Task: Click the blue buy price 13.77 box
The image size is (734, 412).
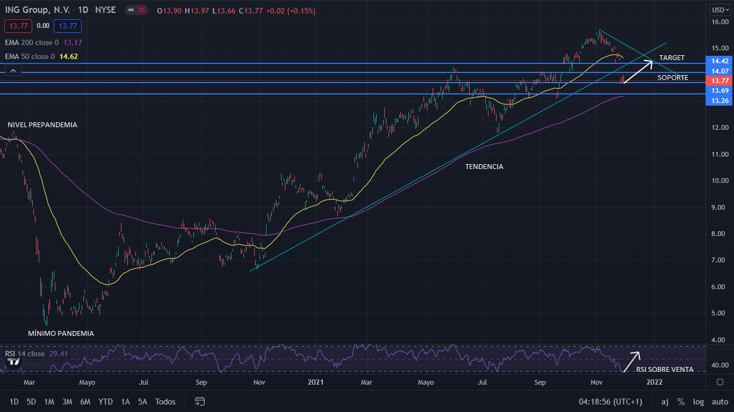Action: click(x=69, y=26)
